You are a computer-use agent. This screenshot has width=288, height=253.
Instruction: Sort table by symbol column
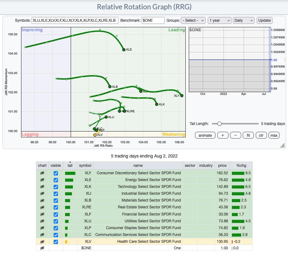pyautogui.click(x=85, y=166)
